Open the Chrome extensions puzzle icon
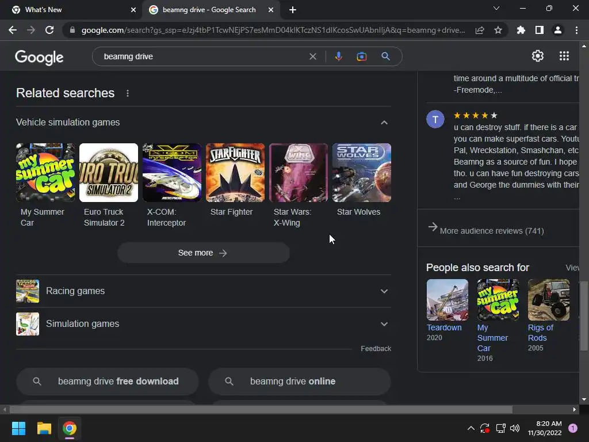This screenshot has height=442, width=589. click(x=521, y=30)
